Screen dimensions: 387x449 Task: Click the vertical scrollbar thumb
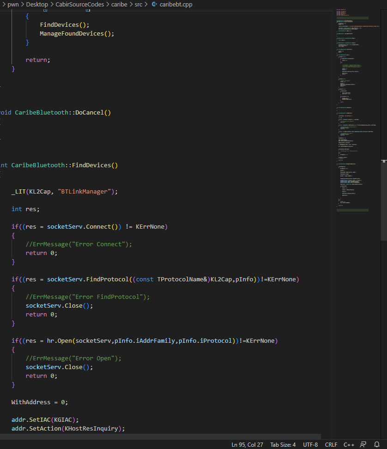[384, 200]
